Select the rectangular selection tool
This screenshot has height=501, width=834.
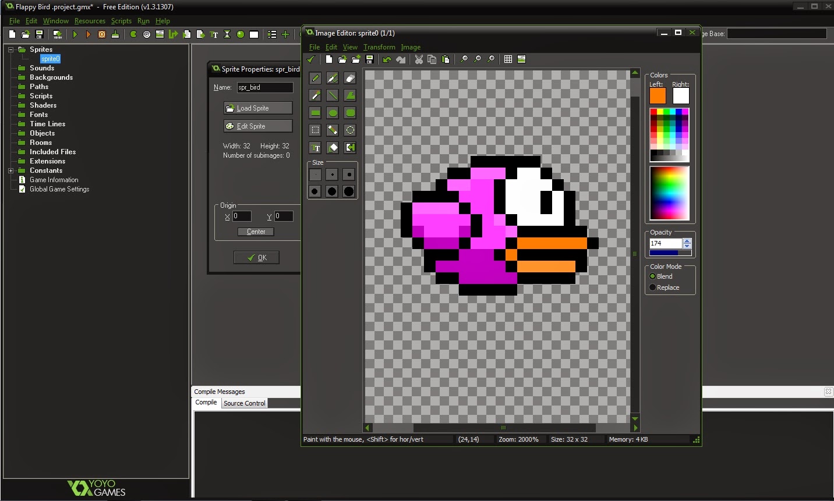coord(315,130)
